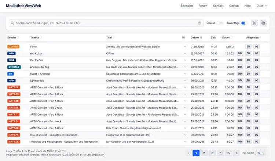
Task: Click the BR sender badge
Action: (11, 74)
